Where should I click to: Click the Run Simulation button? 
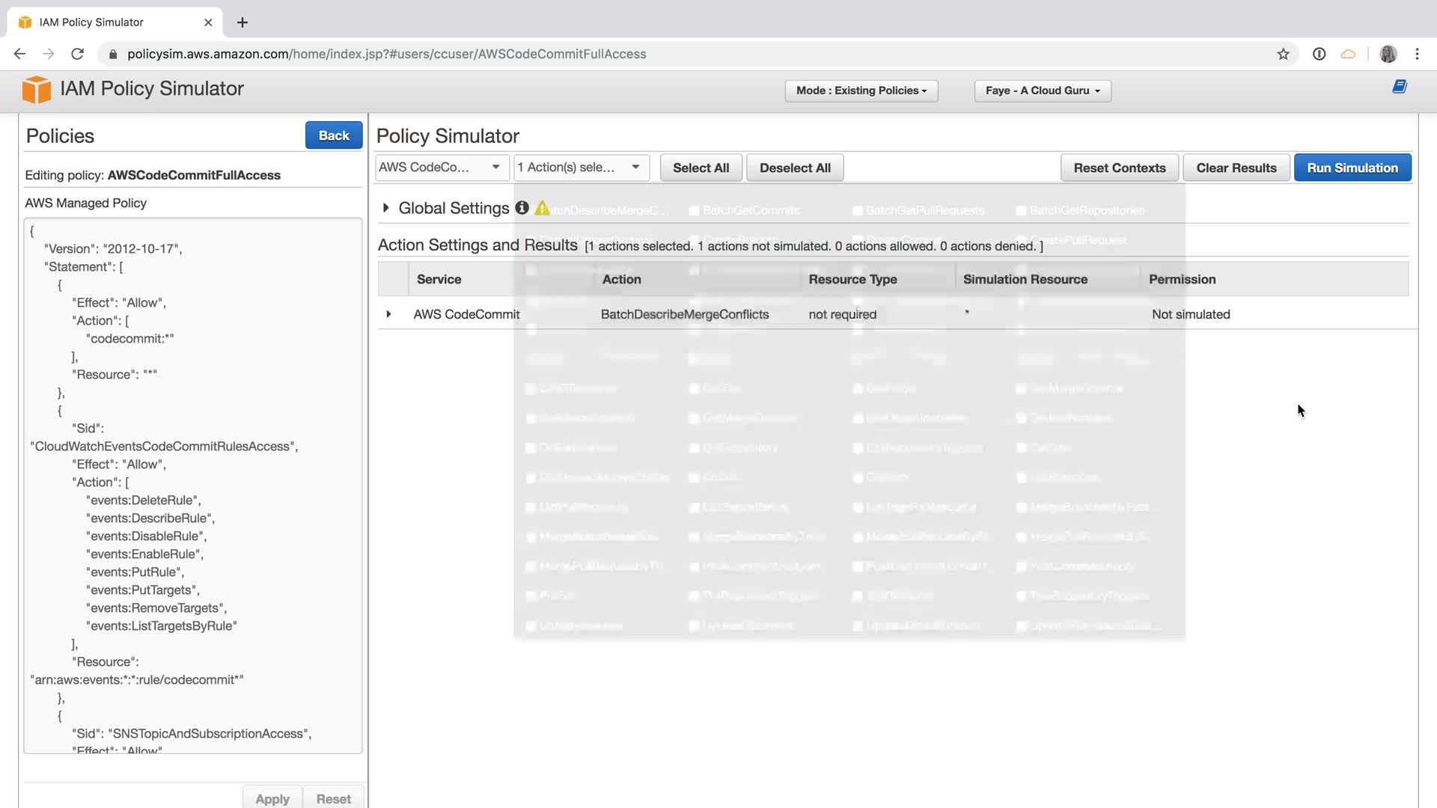click(1352, 168)
